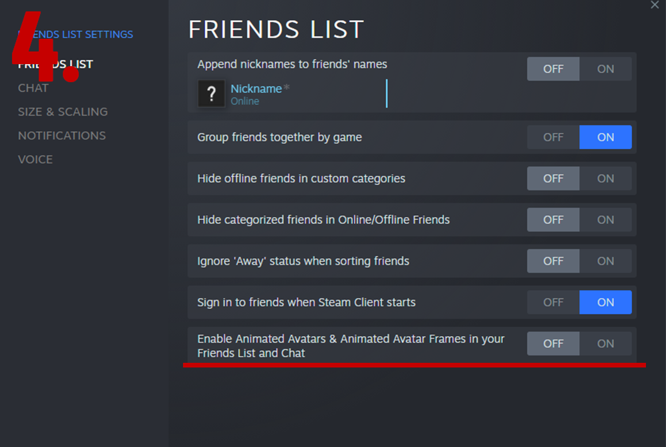Screen dimensions: 666x447
Task: Open the Notifications settings section
Action: click(x=62, y=136)
